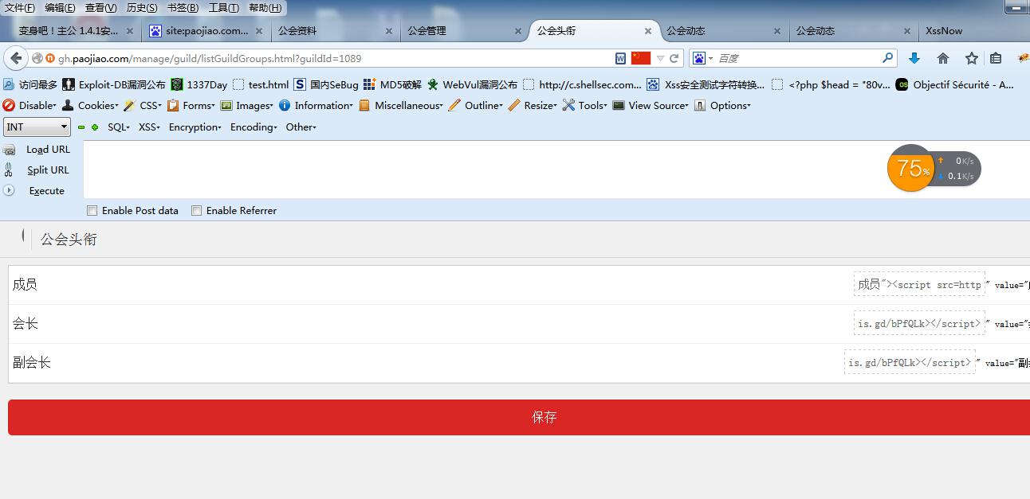The height and width of the screenshot is (499, 1030).
Task: Expand the XSS menu in HackBar
Action: (x=149, y=127)
